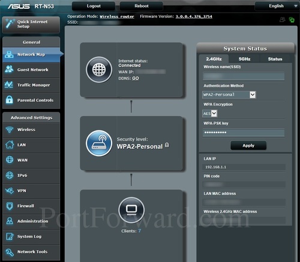Open the WAN settings page

click(31, 160)
